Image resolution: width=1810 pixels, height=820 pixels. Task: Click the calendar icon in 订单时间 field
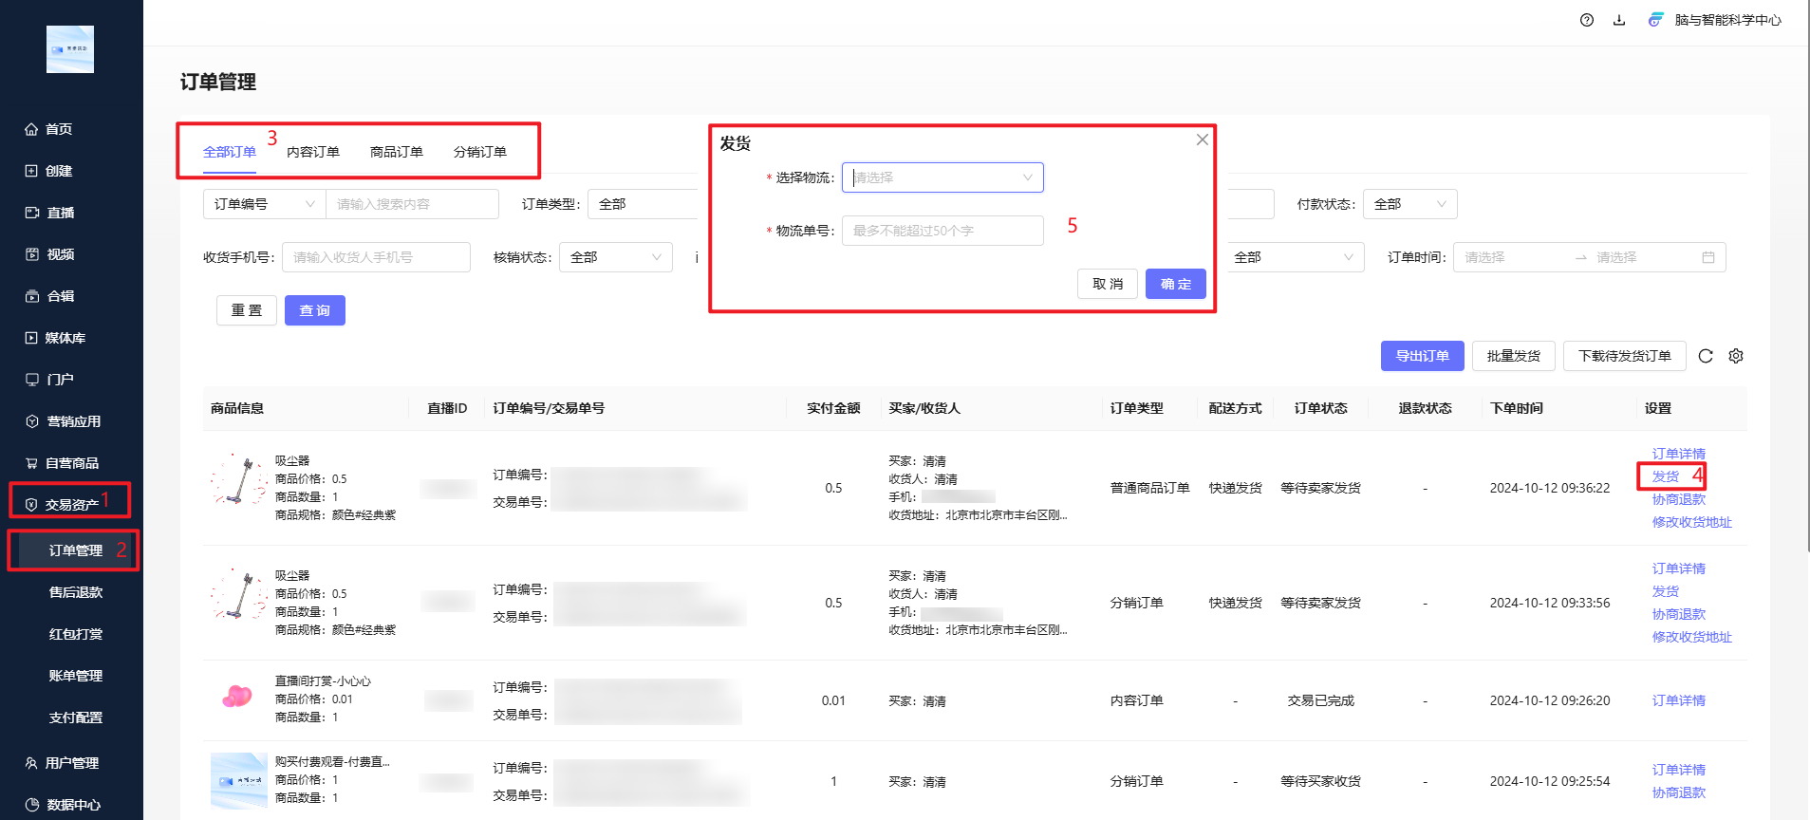[x=1707, y=257]
